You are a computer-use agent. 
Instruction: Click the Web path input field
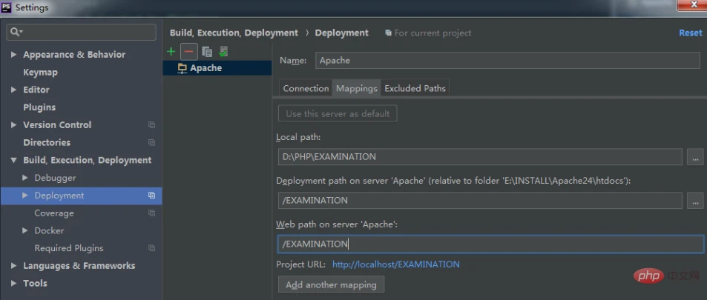490,244
